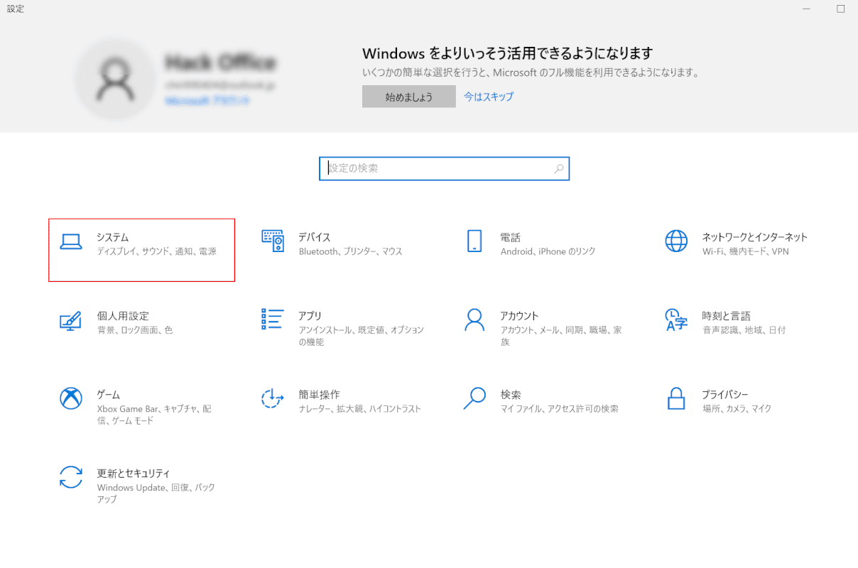Select the 更新とセキュリティ heading text
Viewport: 858px width, 568px height.
click(x=134, y=474)
